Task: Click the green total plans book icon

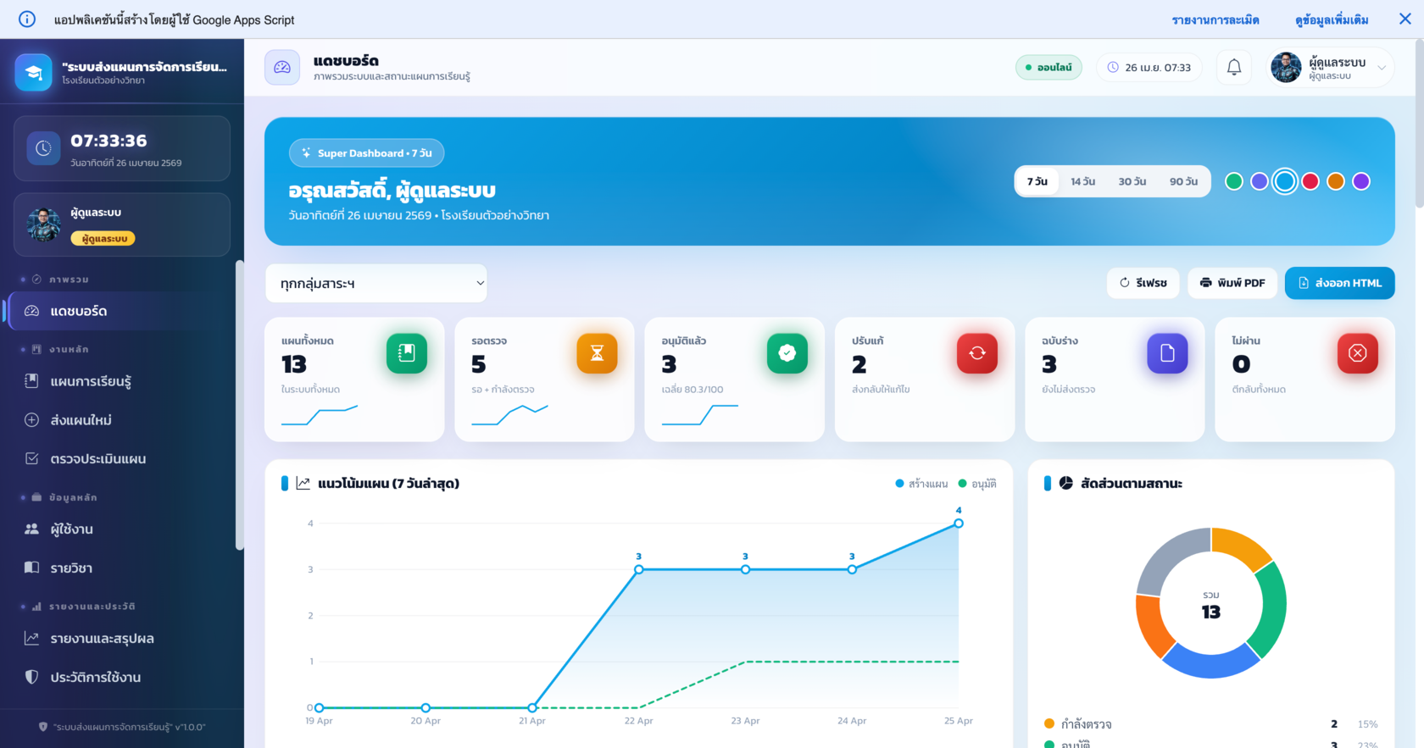Action: click(407, 353)
